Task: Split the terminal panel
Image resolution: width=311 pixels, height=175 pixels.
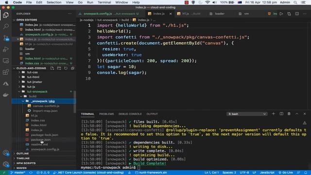Action: tap(281, 114)
